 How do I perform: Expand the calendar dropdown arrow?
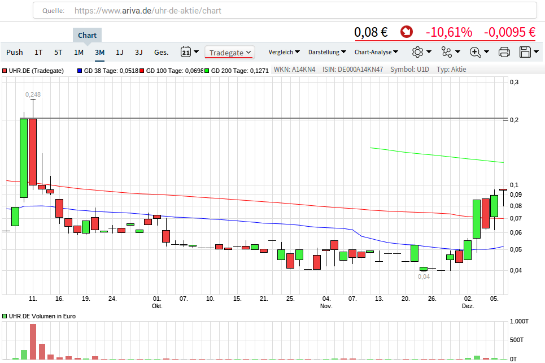tap(196, 52)
